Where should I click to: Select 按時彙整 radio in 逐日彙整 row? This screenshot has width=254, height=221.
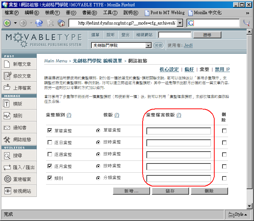tap(98, 142)
